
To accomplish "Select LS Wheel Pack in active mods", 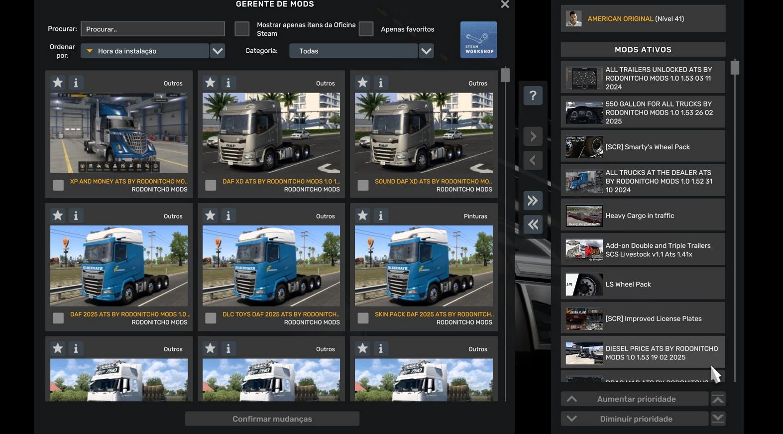I will (643, 284).
